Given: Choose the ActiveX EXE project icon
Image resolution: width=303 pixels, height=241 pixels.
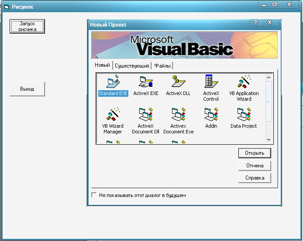Looking at the screenshot, I should [x=146, y=82].
